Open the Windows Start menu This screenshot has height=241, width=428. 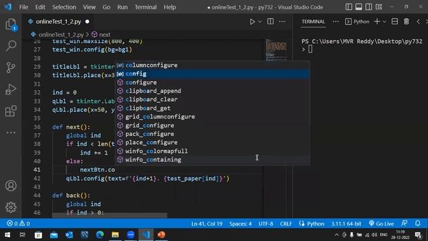[x=7, y=235]
